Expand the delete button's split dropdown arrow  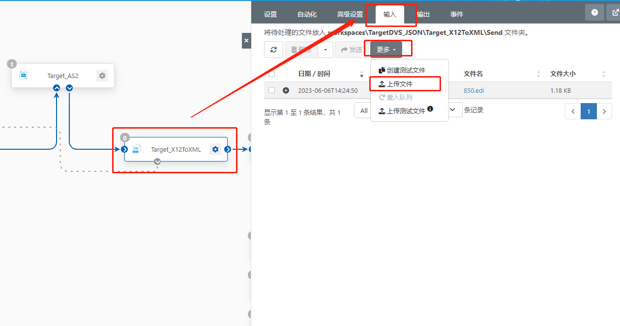point(325,50)
